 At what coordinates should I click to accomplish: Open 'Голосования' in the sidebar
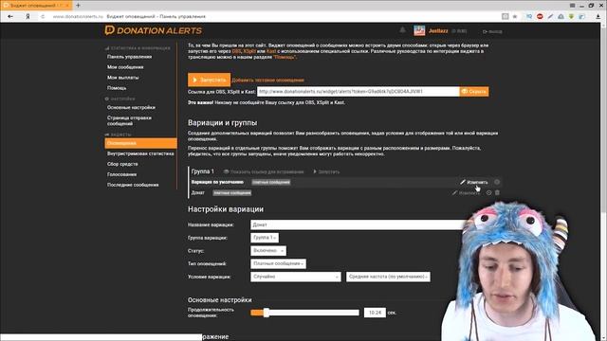(121, 174)
